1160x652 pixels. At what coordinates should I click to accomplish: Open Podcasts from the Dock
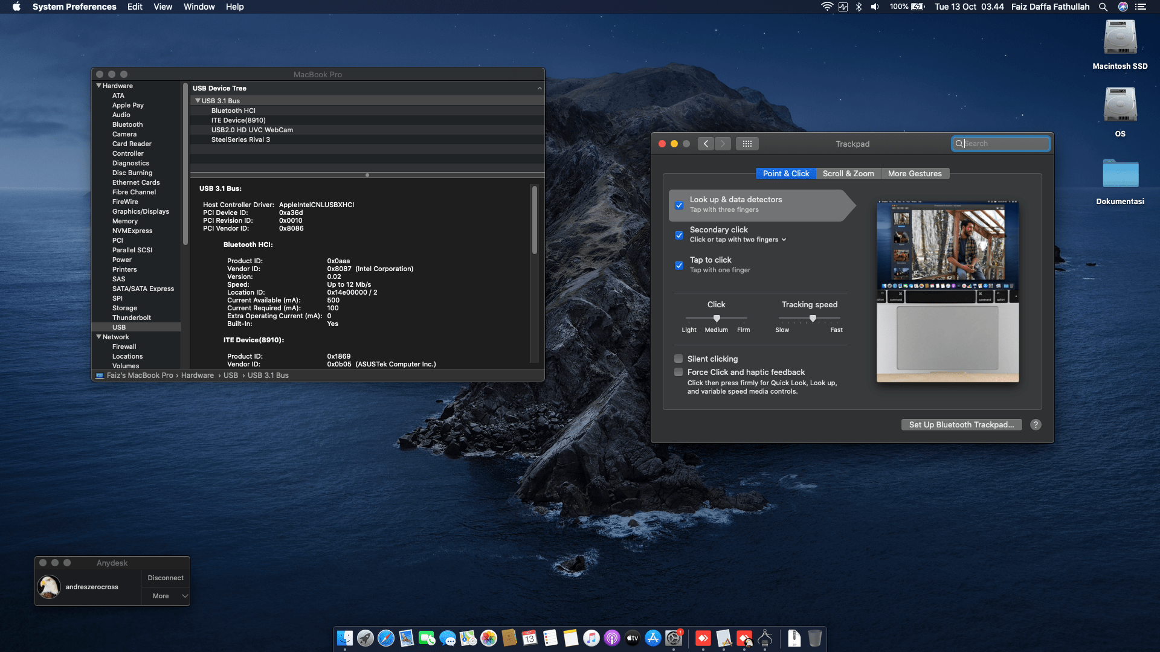click(612, 638)
